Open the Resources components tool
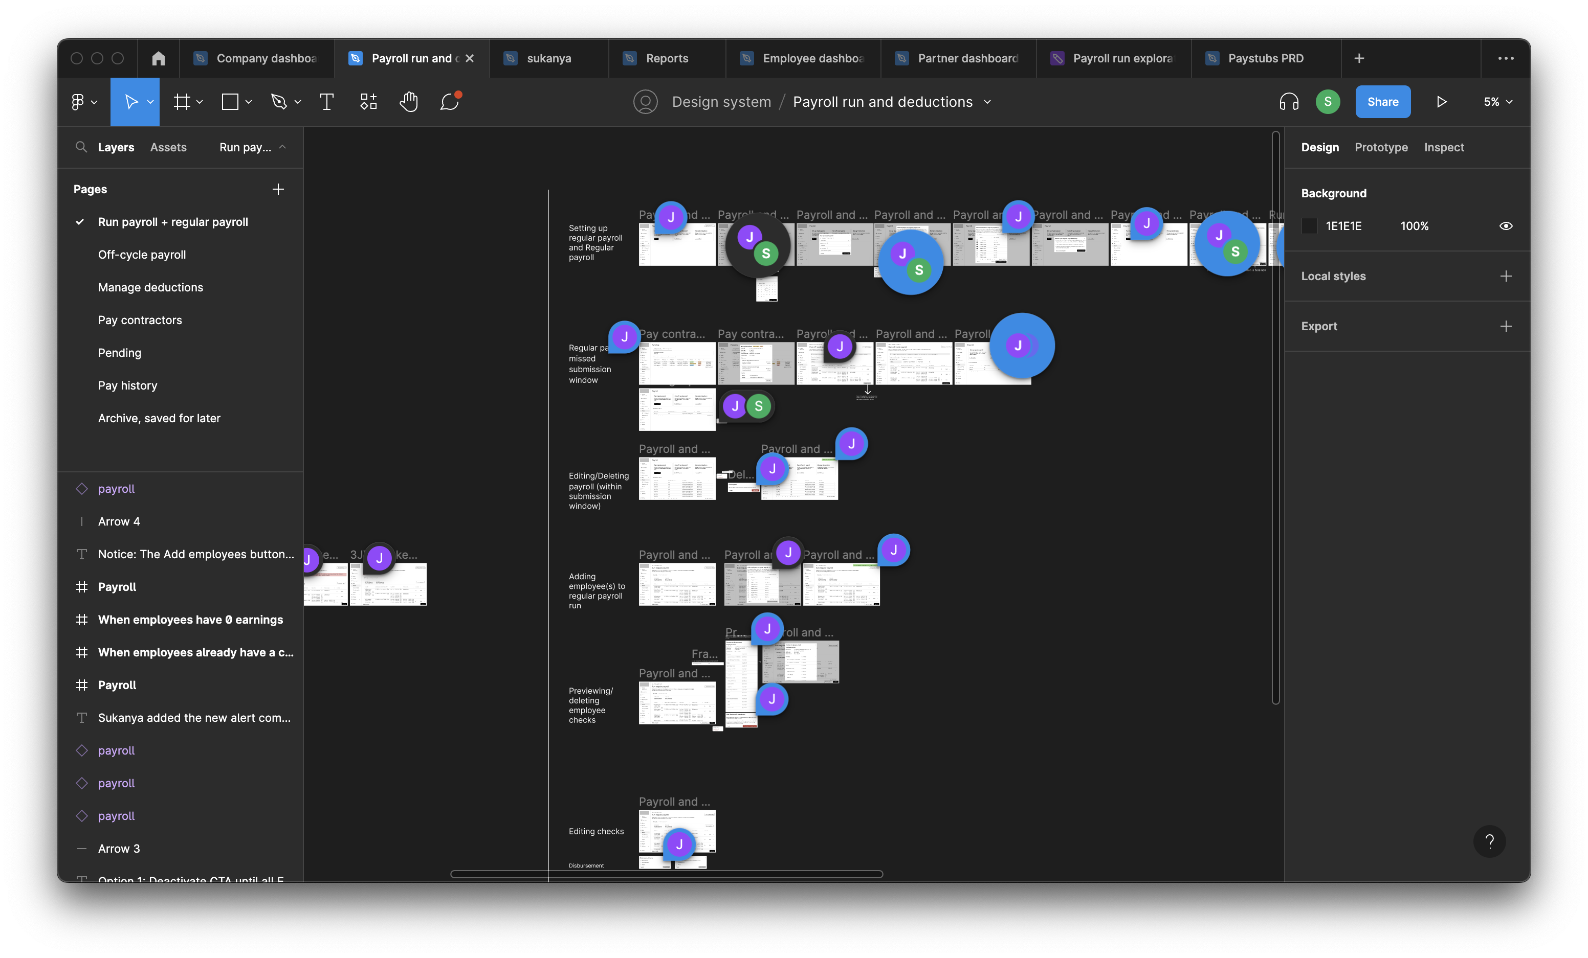The height and width of the screenshot is (958, 1588). coord(368,102)
